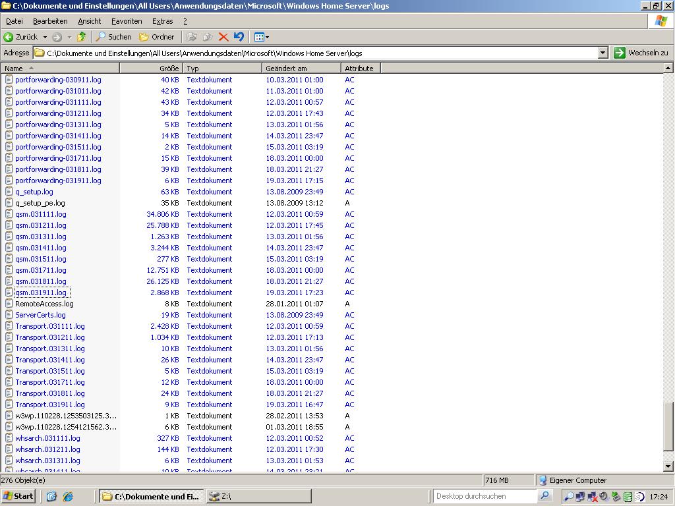Open the Bearbeiten menu

(50, 21)
